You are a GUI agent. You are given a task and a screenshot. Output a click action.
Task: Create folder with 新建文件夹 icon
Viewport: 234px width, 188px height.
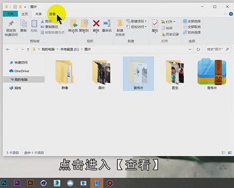tap(120, 28)
